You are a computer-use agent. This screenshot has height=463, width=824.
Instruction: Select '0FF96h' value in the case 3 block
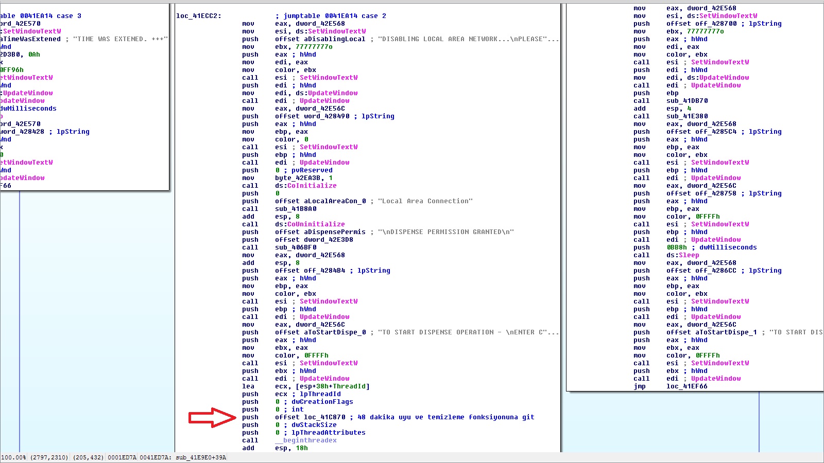(x=12, y=70)
